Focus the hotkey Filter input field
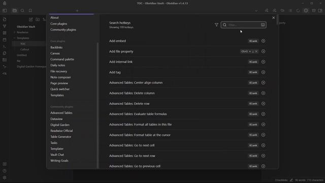 tap(244, 25)
